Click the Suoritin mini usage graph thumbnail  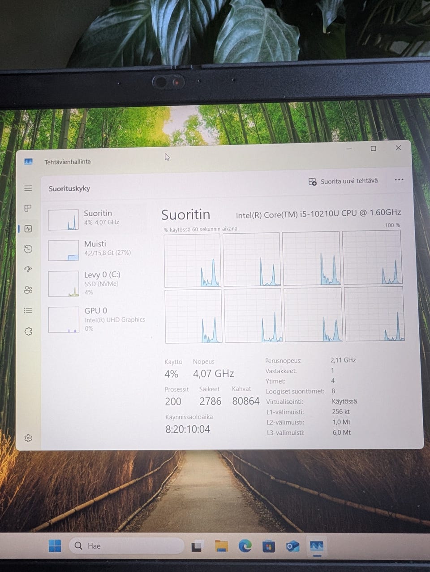63,220
